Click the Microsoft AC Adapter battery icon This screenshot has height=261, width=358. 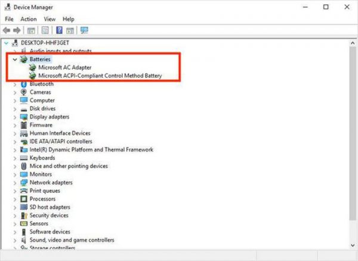pyautogui.click(x=32, y=67)
